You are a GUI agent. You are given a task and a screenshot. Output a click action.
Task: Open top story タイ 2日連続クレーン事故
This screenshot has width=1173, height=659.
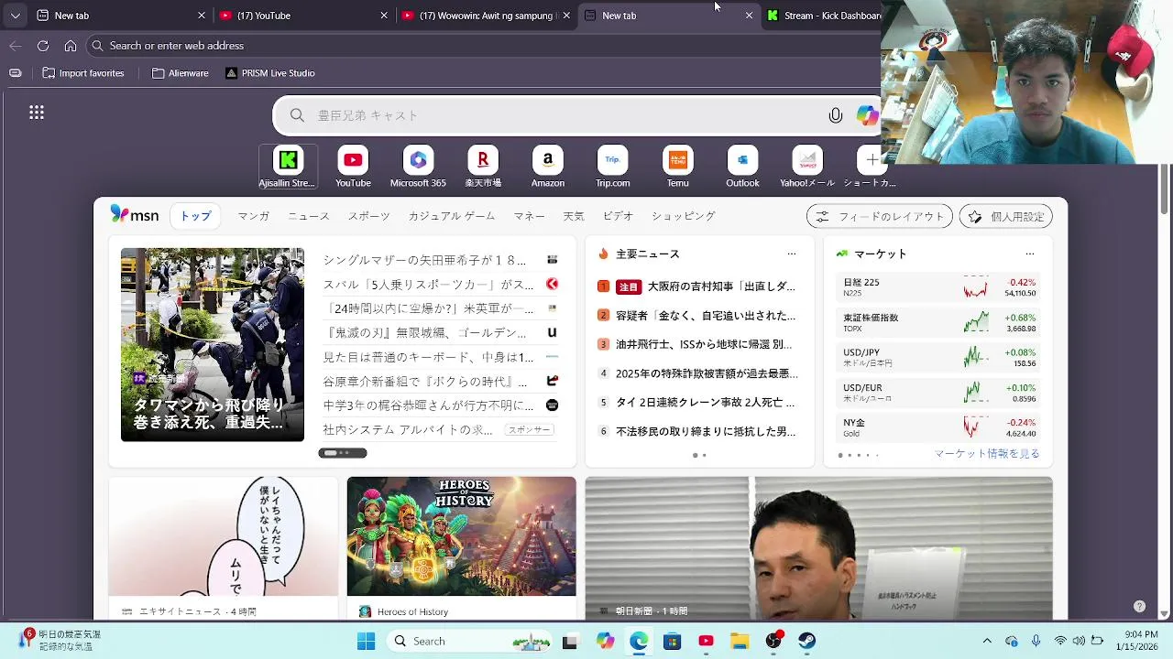pos(706,403)
